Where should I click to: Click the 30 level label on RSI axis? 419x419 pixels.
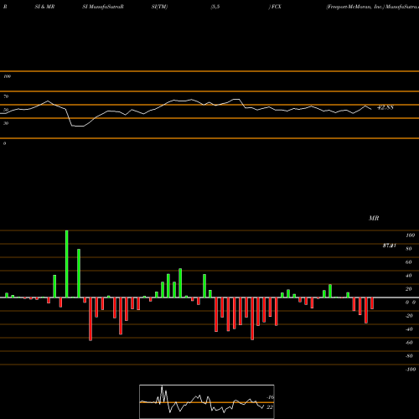(6, 123)
